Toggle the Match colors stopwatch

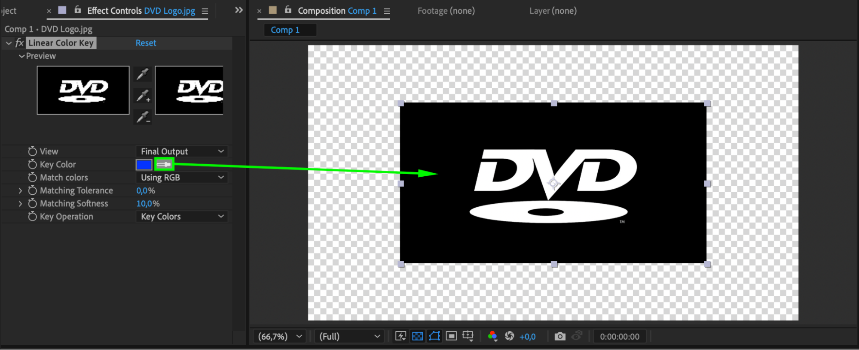tap(32, 178)
